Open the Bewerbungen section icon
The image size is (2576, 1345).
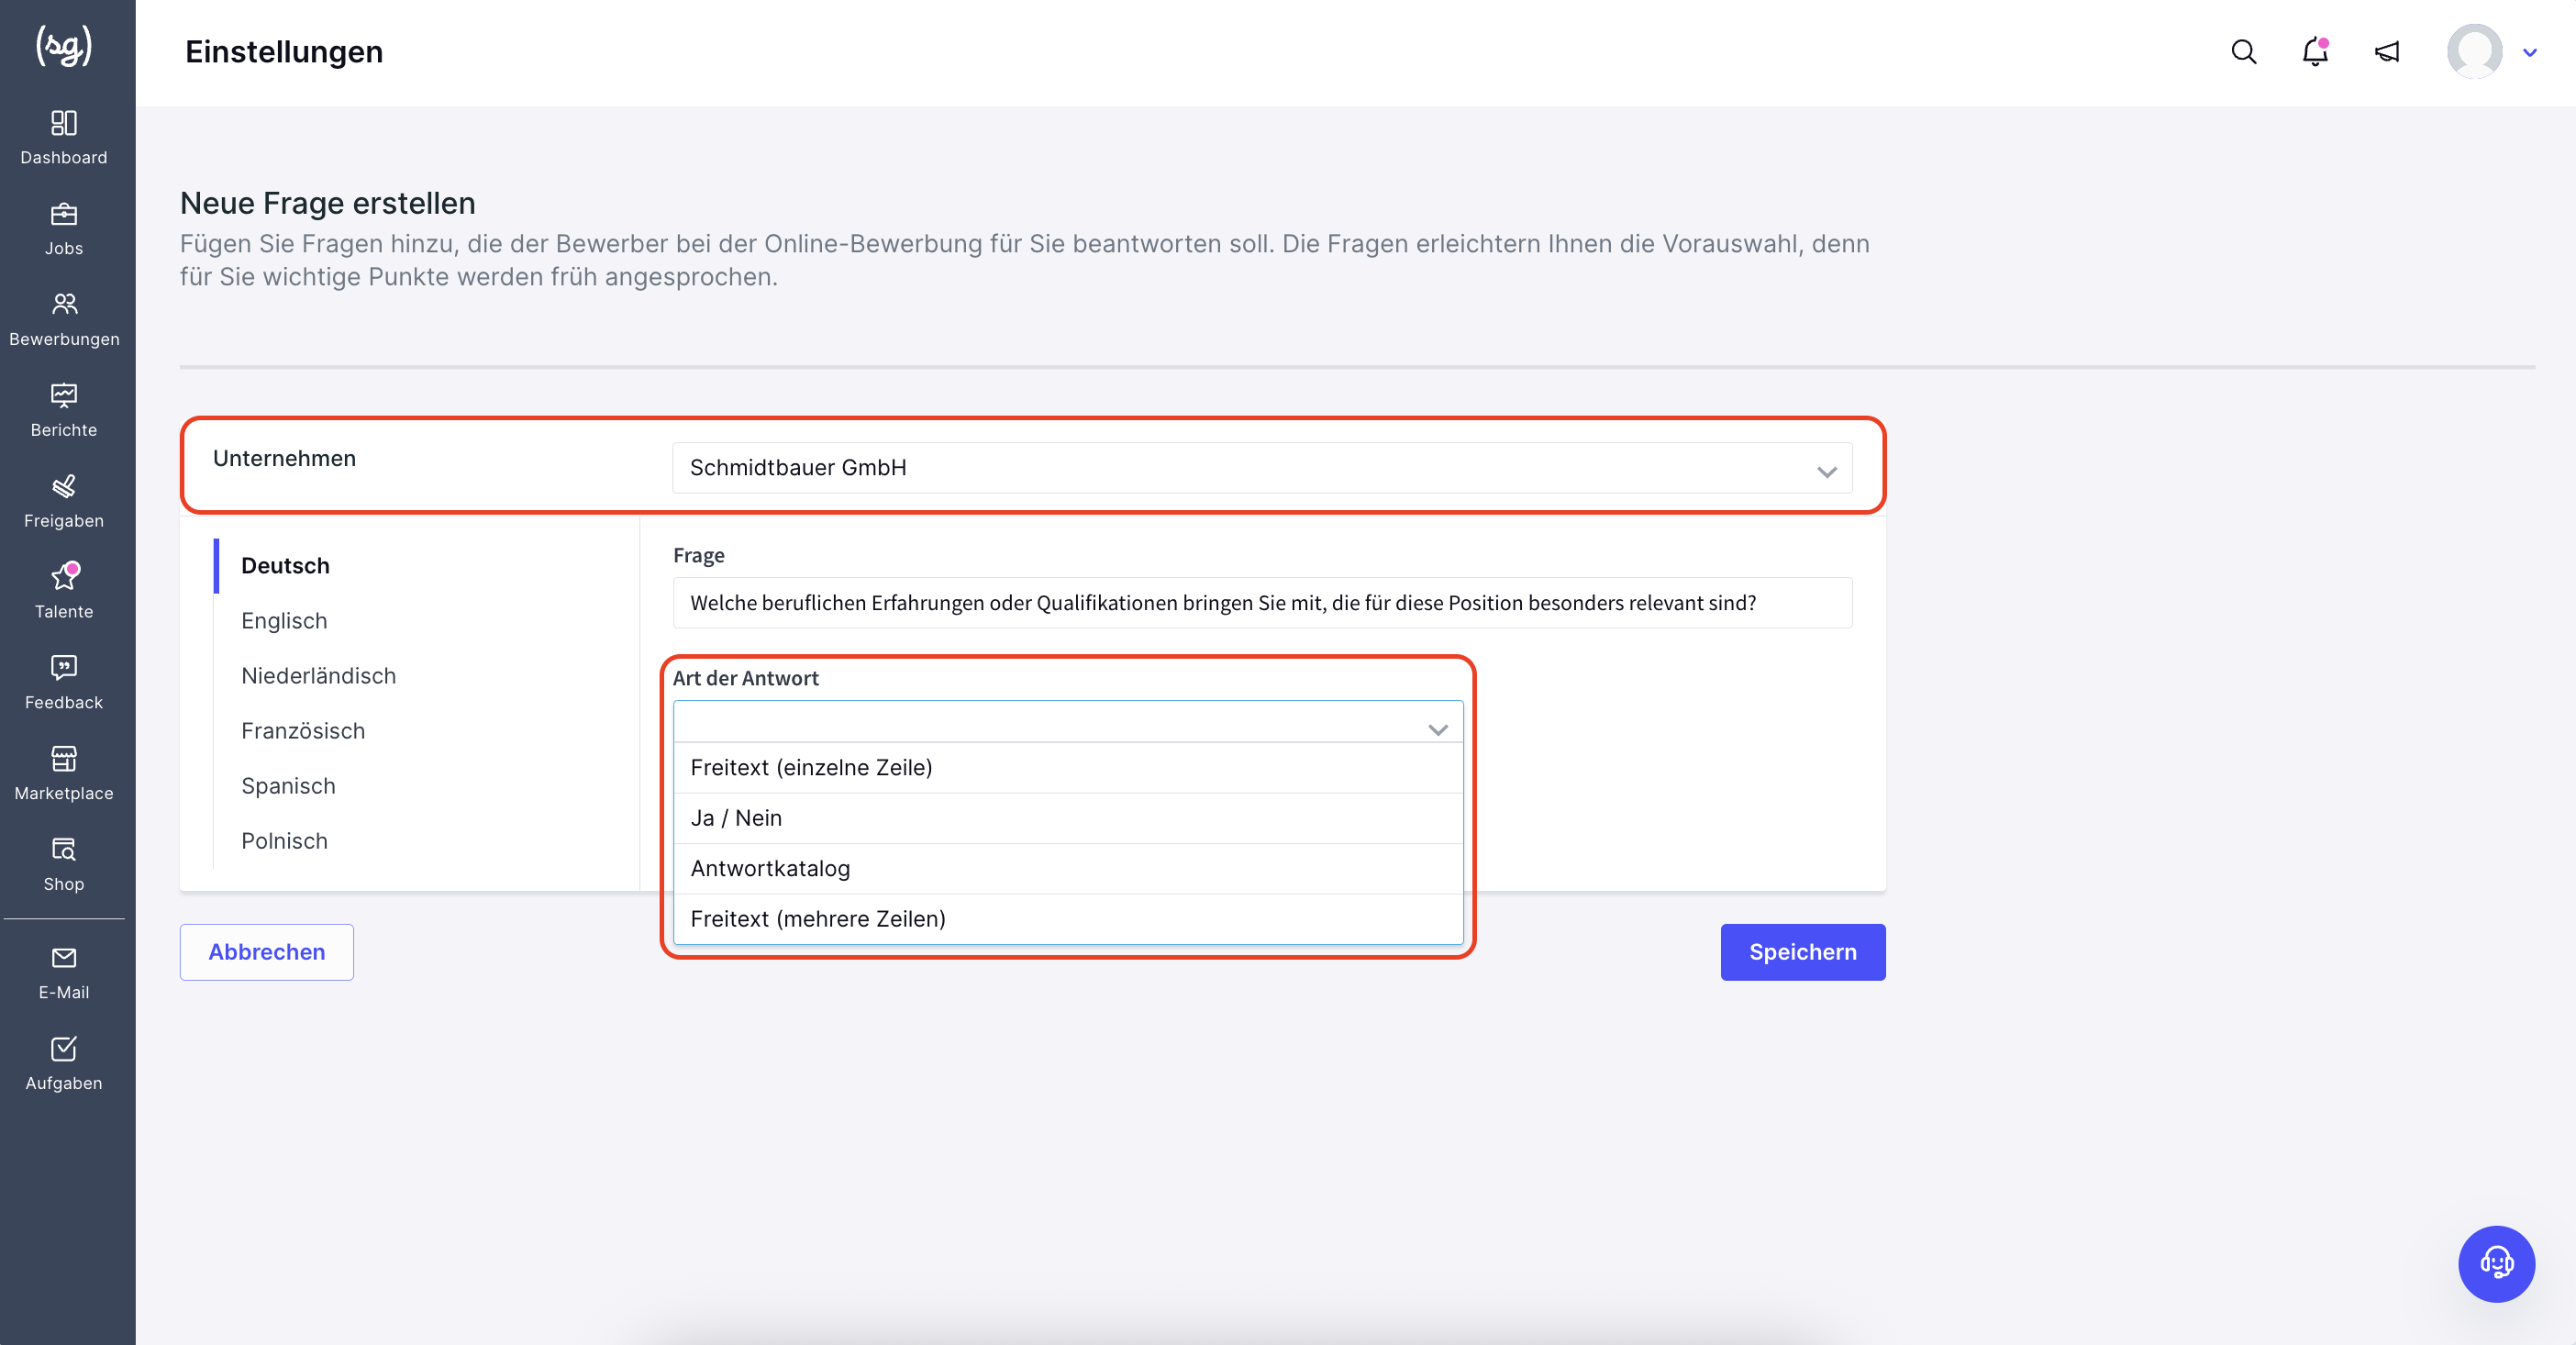point(64,304)
